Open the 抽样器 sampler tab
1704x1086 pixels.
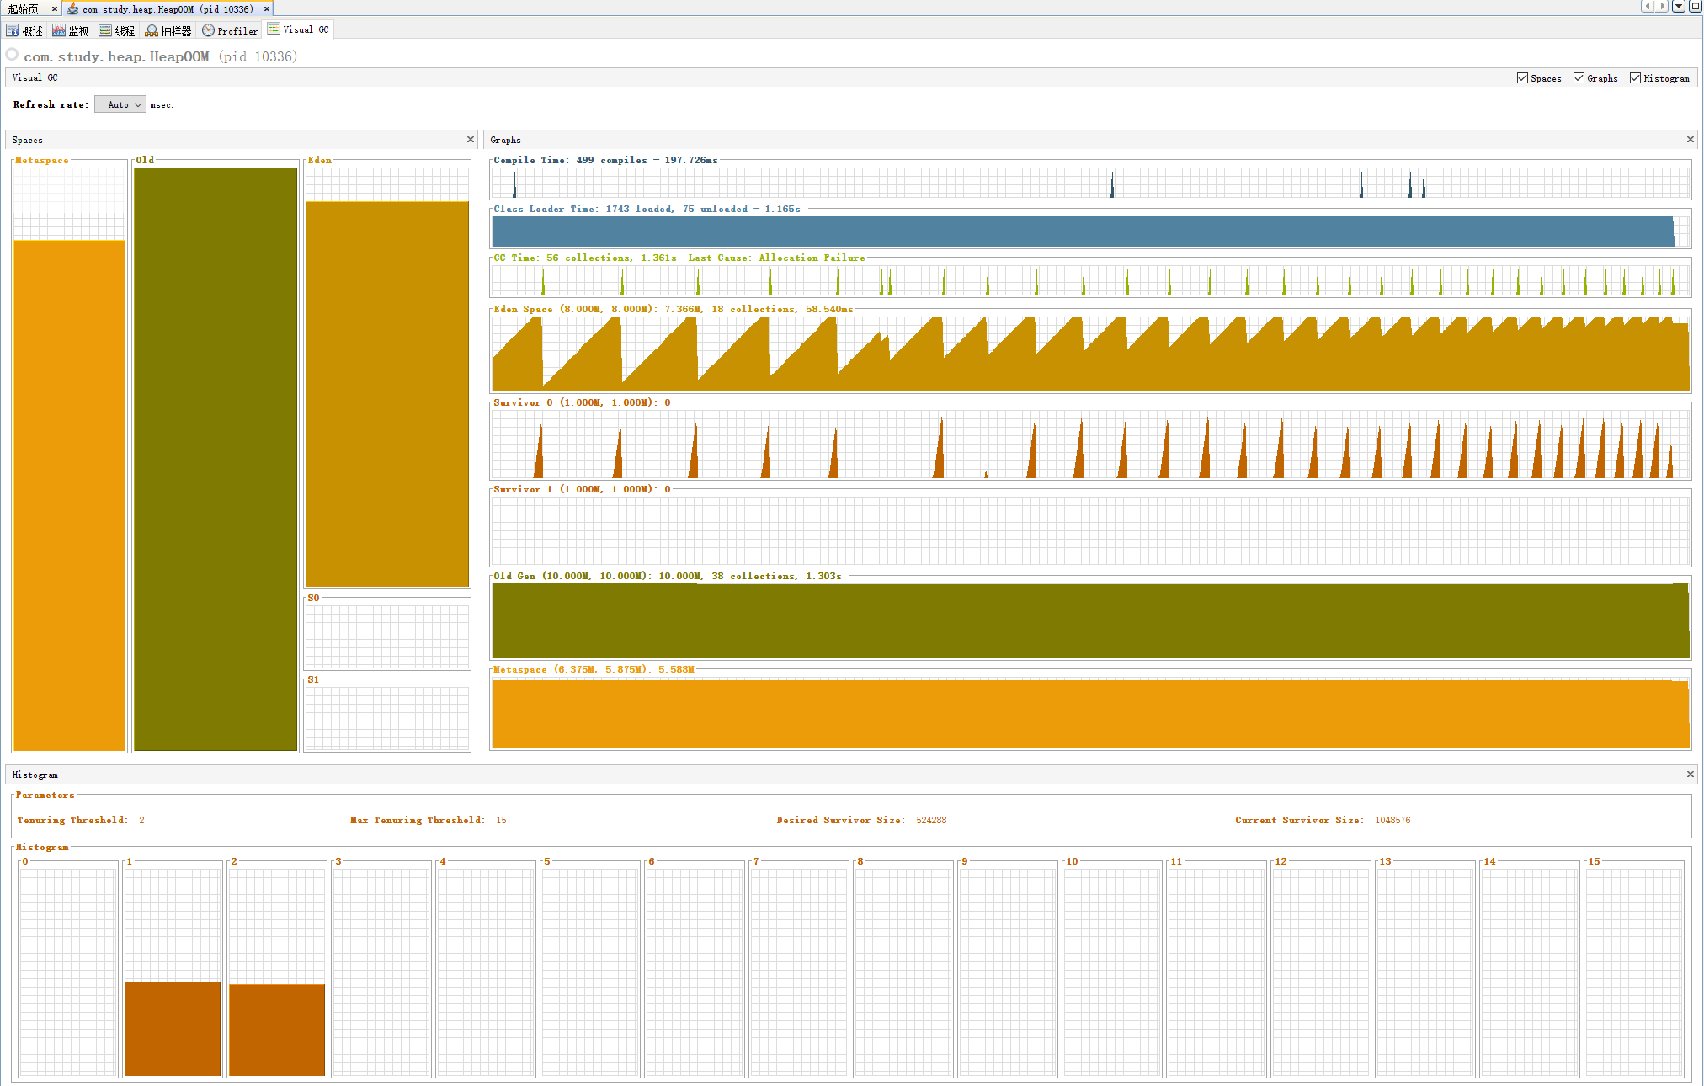point(168,30)
